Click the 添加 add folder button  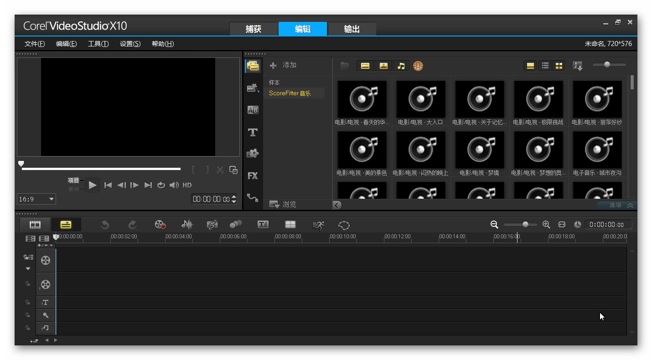coord(283,65)
